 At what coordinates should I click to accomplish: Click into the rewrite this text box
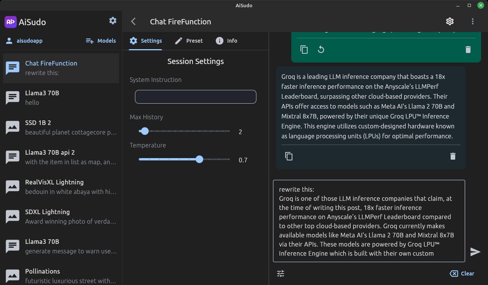[x=369, y=221]
